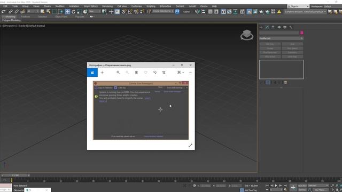
Task: Select the Unlink Selection icon
Action: coord(17,12)
